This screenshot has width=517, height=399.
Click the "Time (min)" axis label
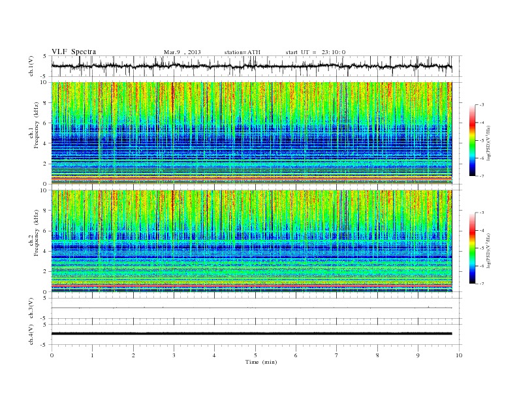click(261, 362)
